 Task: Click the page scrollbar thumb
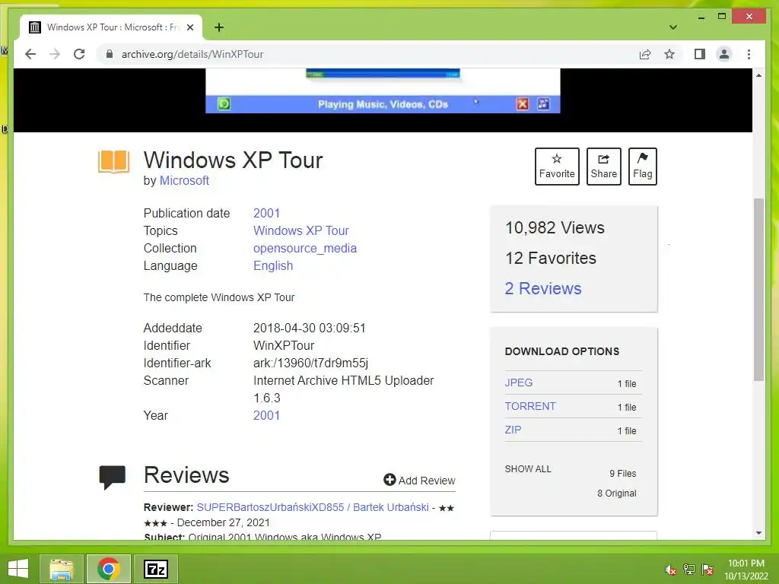point(758,290)
